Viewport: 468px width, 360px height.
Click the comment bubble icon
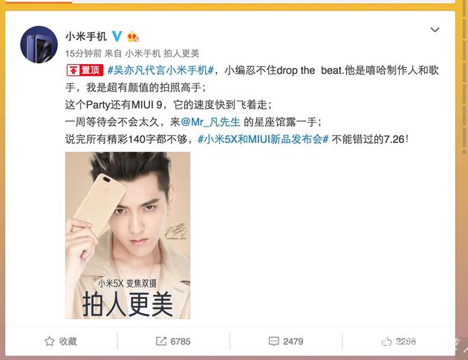coord(273,341)
